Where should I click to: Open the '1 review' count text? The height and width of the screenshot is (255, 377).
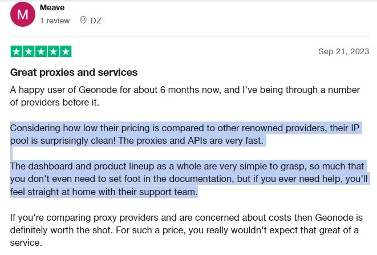[55, 21]
